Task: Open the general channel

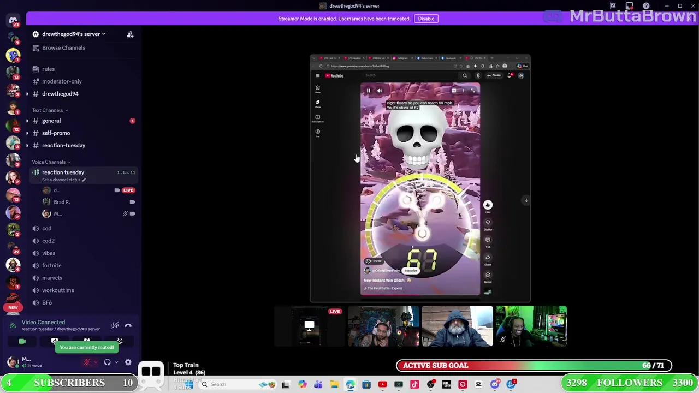Action: (x=51, y=121)
